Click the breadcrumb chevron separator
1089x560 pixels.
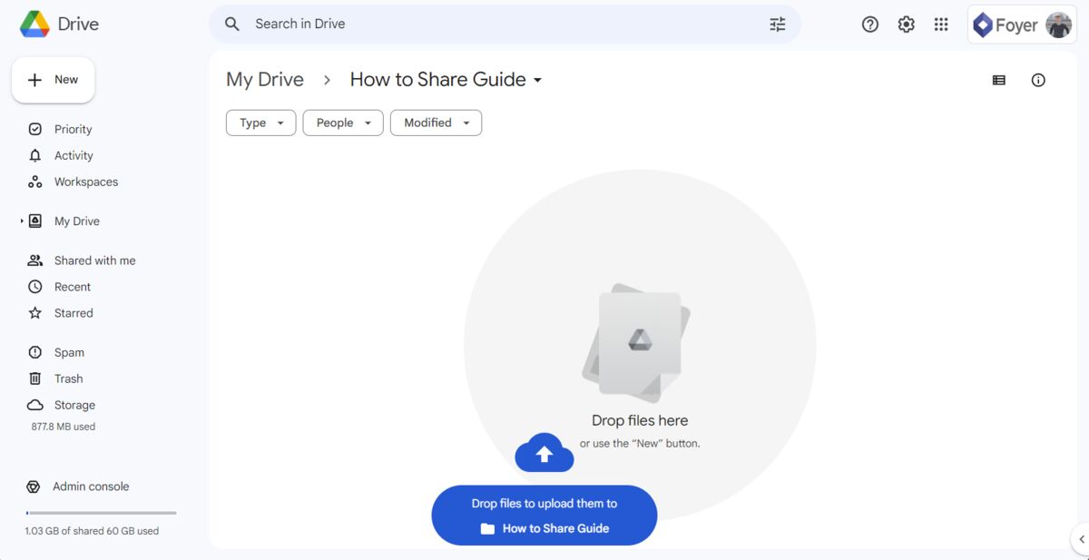(x=327, y=80)
